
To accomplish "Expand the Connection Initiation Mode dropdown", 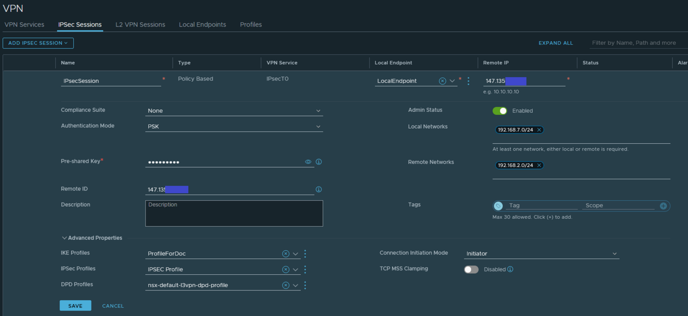I will (541, 254).
